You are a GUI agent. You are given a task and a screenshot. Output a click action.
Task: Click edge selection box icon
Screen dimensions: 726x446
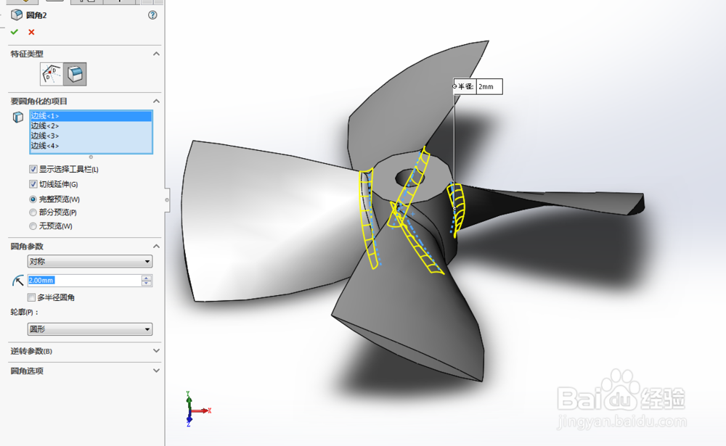[17, 117]
